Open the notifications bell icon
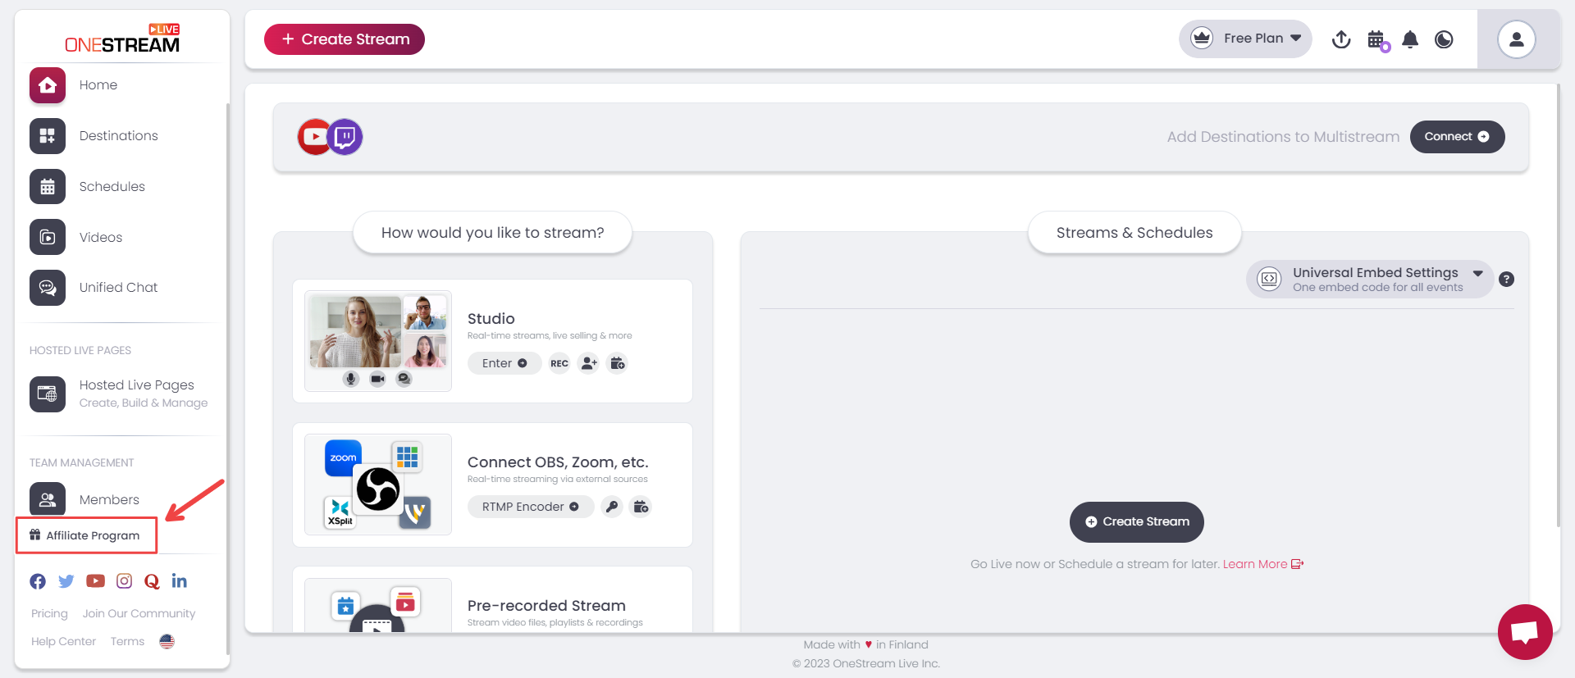 point(1410,39)
